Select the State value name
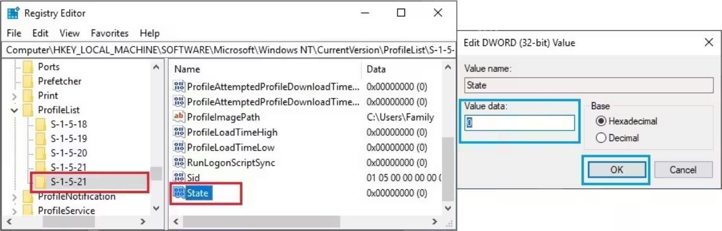Screen dimensions: 722x231 [x=198, y=193]
